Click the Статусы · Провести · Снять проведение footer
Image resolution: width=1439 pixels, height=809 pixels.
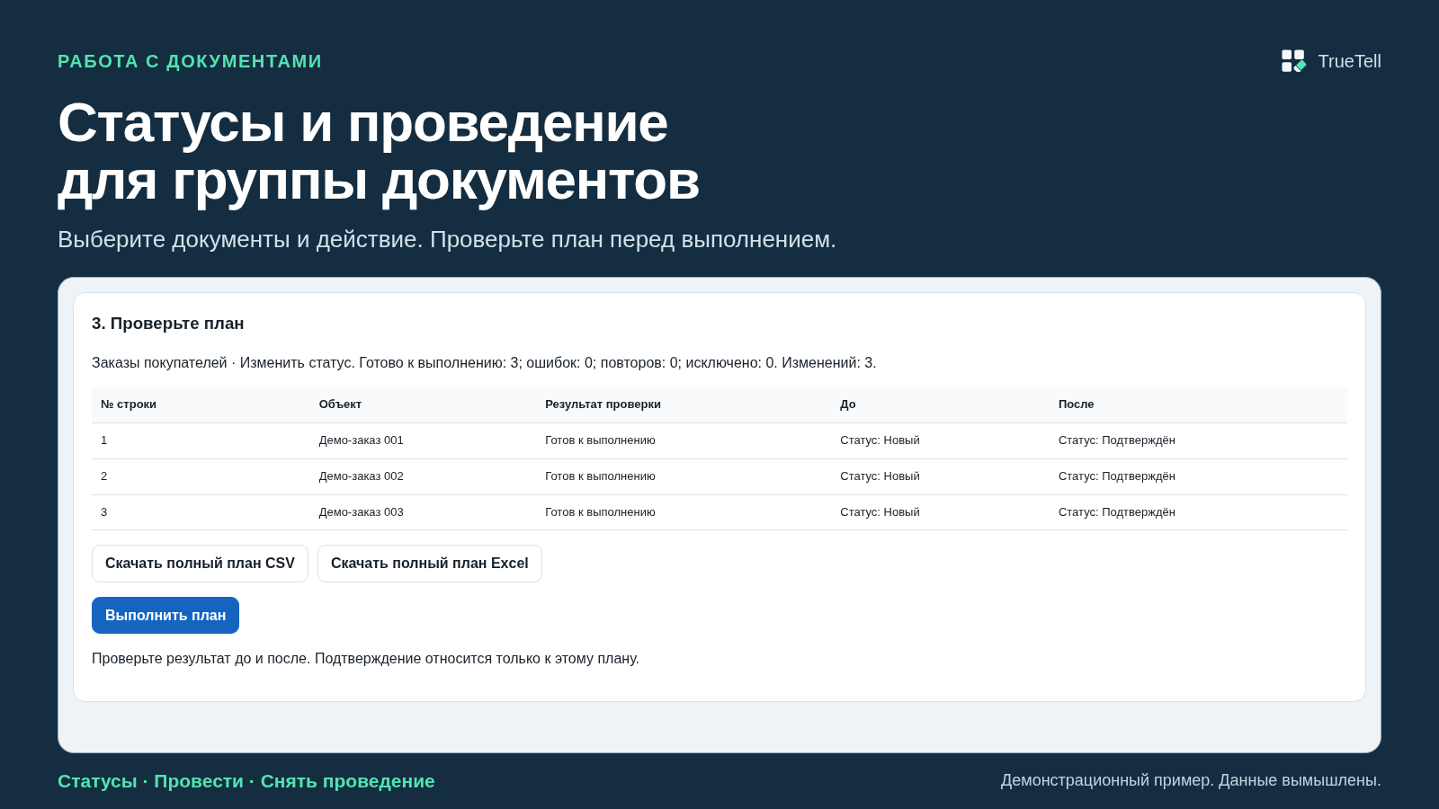[x=246, y=781]
